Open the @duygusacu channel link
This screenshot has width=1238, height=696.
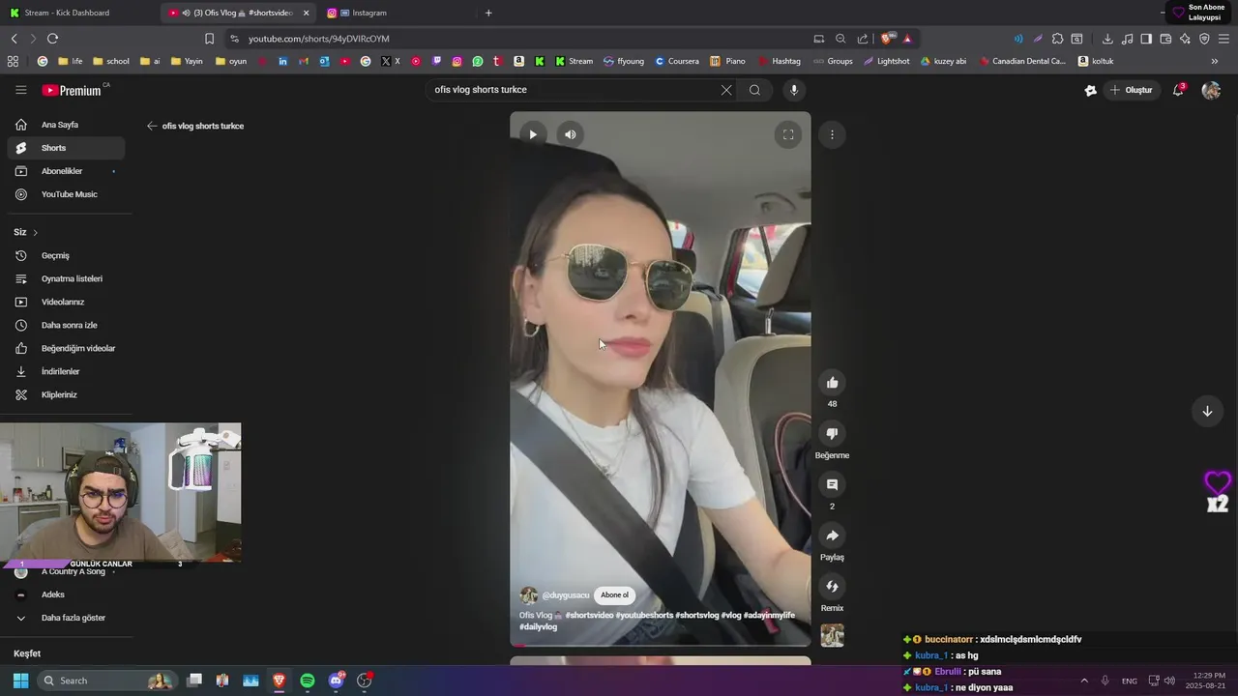[565, 595]
